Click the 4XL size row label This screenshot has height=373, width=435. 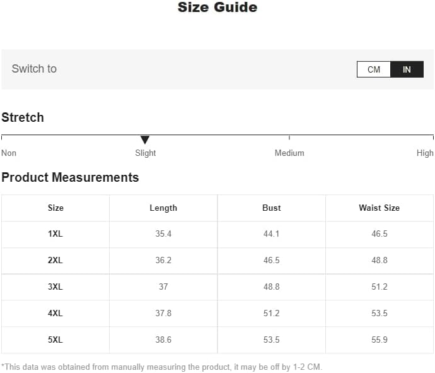(x=55, y=313)
